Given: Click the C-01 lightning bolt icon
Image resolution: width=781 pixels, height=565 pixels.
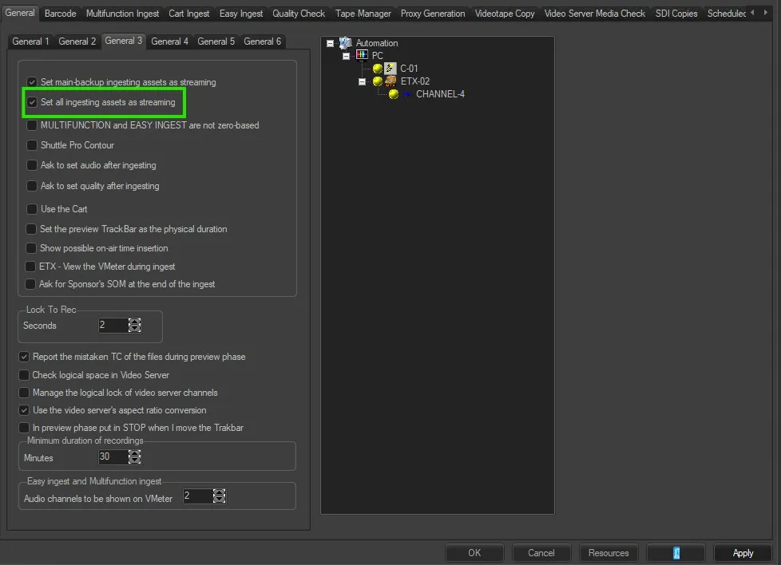Looking at the screenshot, I should pos(390,69).
